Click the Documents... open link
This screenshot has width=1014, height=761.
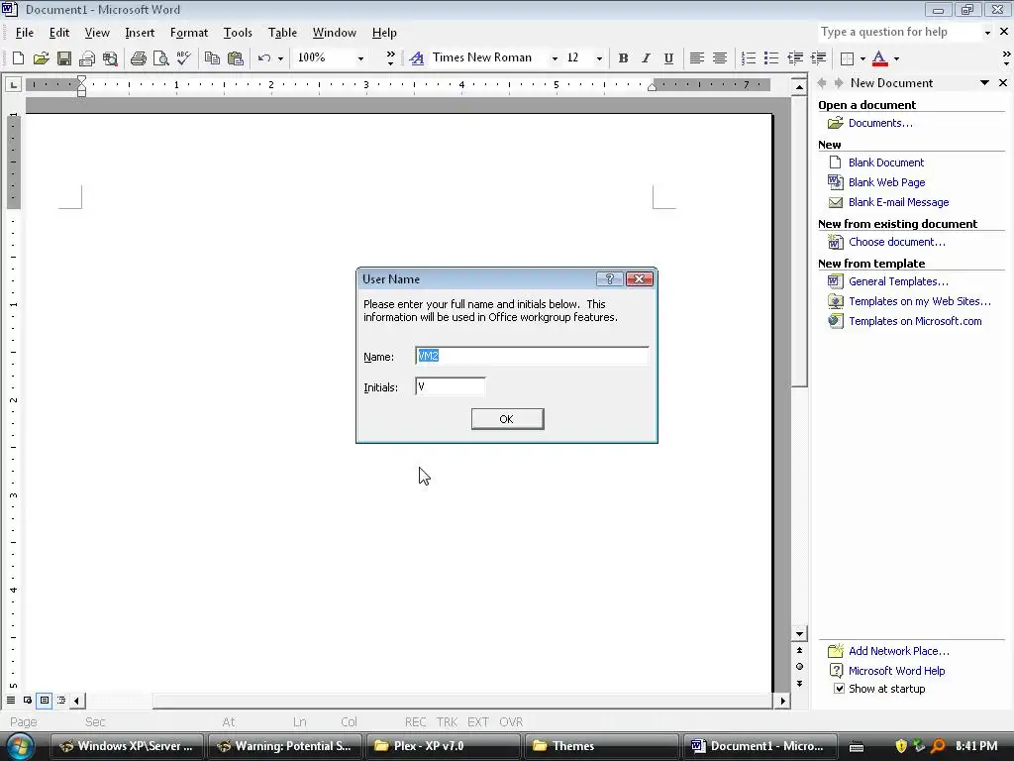880,123
